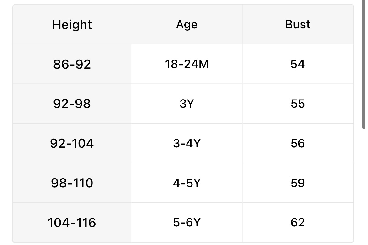
Task: Click the Height column header
Action: [x=72, y=25]
